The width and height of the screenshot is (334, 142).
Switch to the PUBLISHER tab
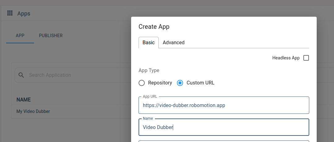(x=51, y=36)
